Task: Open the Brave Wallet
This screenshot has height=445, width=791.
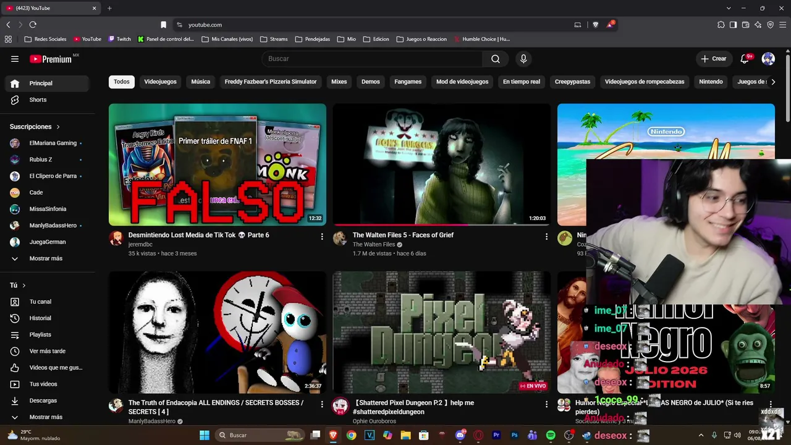Action: click(x=746, y=25)
